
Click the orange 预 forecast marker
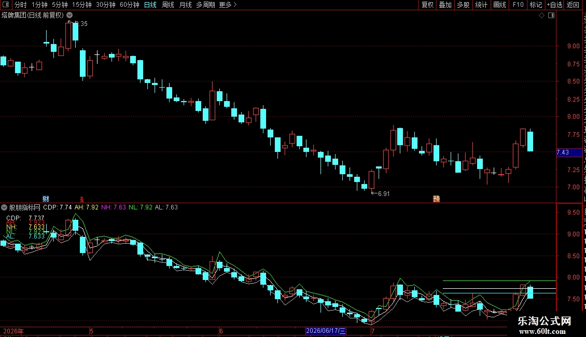click(x=436, y=199)
